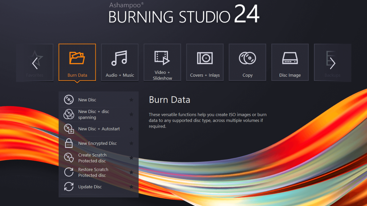Open the Covers + Inlays category tile

pos(205,62)
